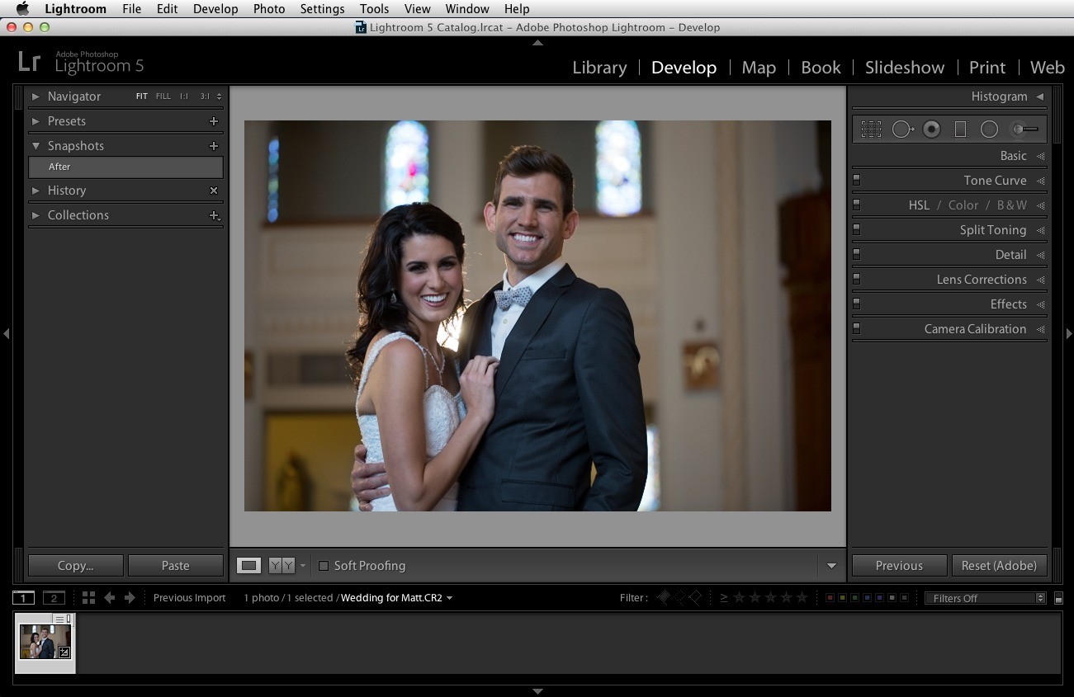The image size is (1074, 697).
Task: Filter by green color label
Action: (x=854, y=598)
